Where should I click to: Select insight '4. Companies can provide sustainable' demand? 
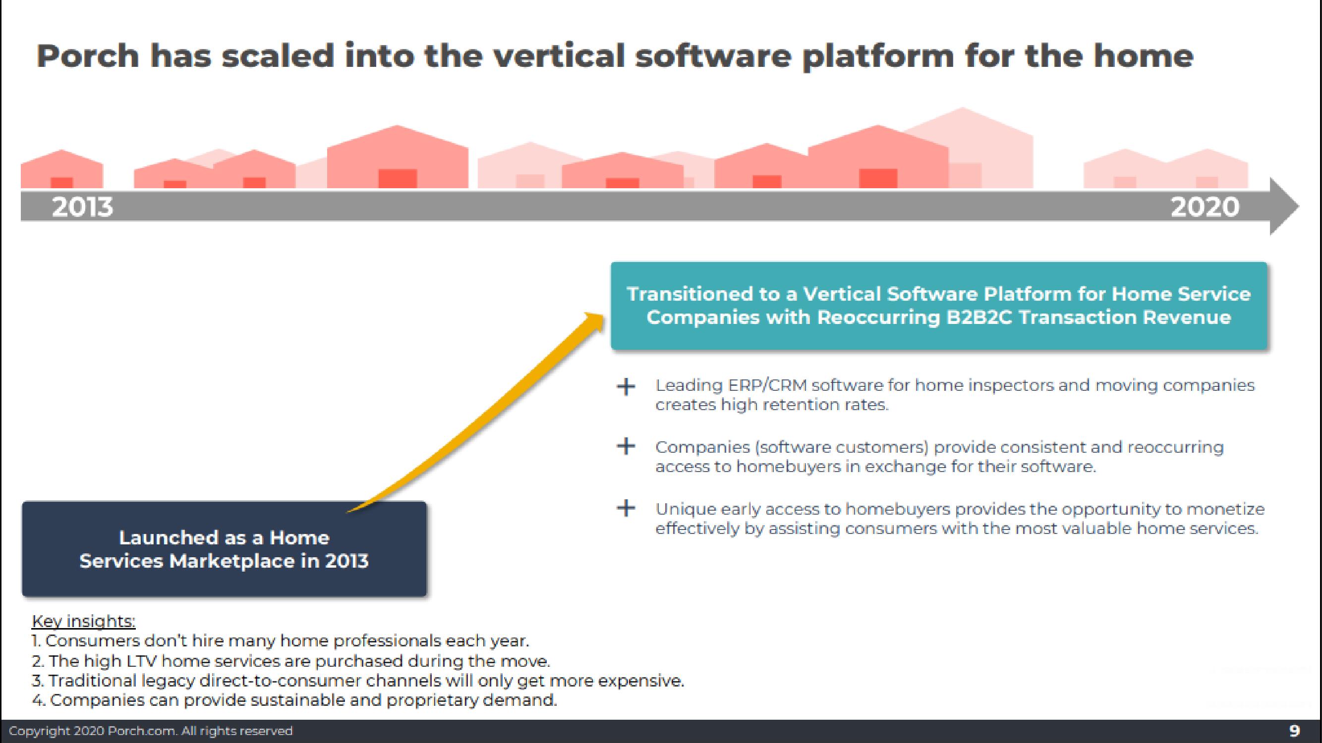click(x=294, y=700)
